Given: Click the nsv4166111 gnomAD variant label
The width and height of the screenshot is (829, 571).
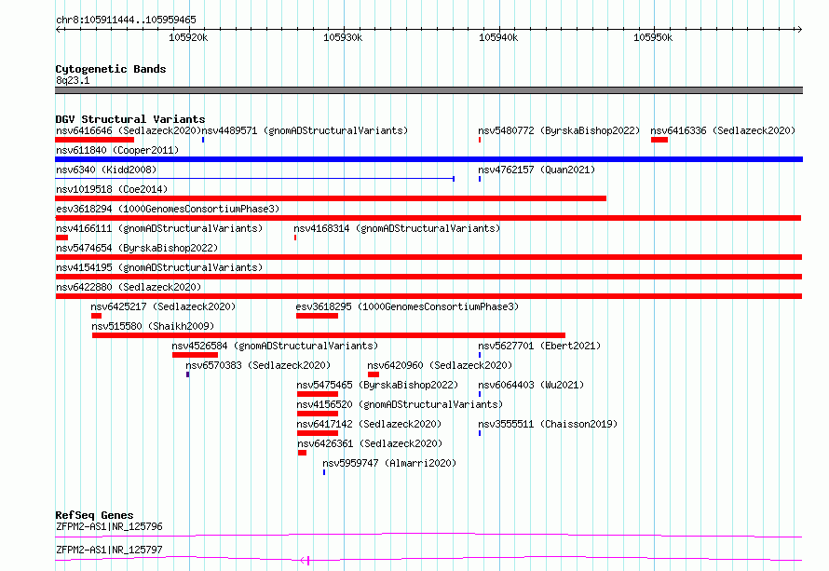Looking at the screenshot, I should click(x=159, y=228).
